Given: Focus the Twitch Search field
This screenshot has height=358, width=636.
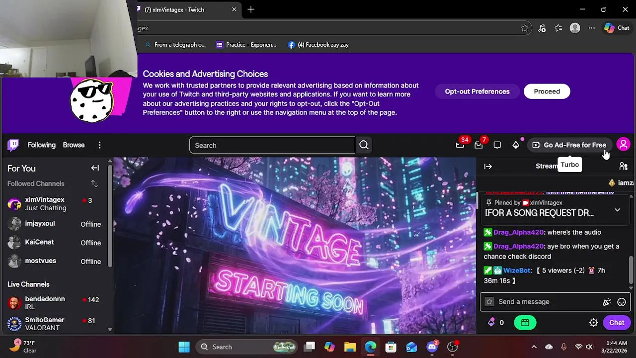Looking at the screenshot, I should point(272,145).
